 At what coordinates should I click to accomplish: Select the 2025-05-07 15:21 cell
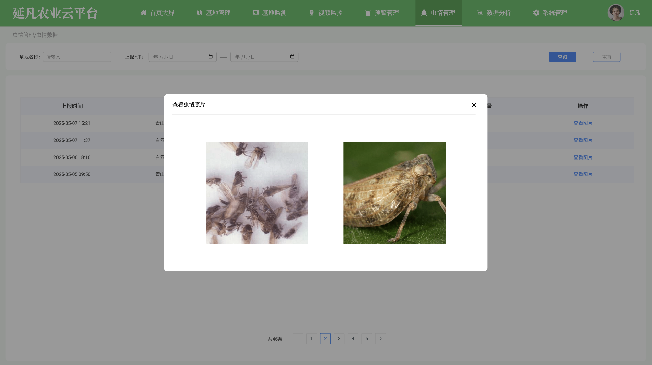pos(72,123)
